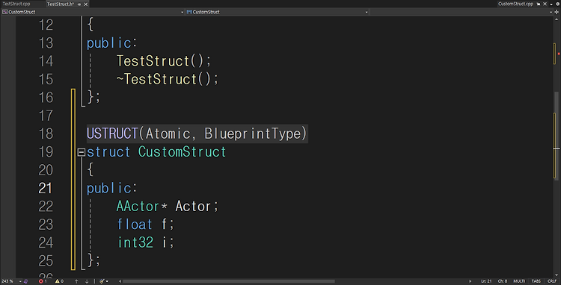This screenshot has height=285, width=561.
Task: Collapse the CustomStruct struct outline
Action: pos(82,153)
